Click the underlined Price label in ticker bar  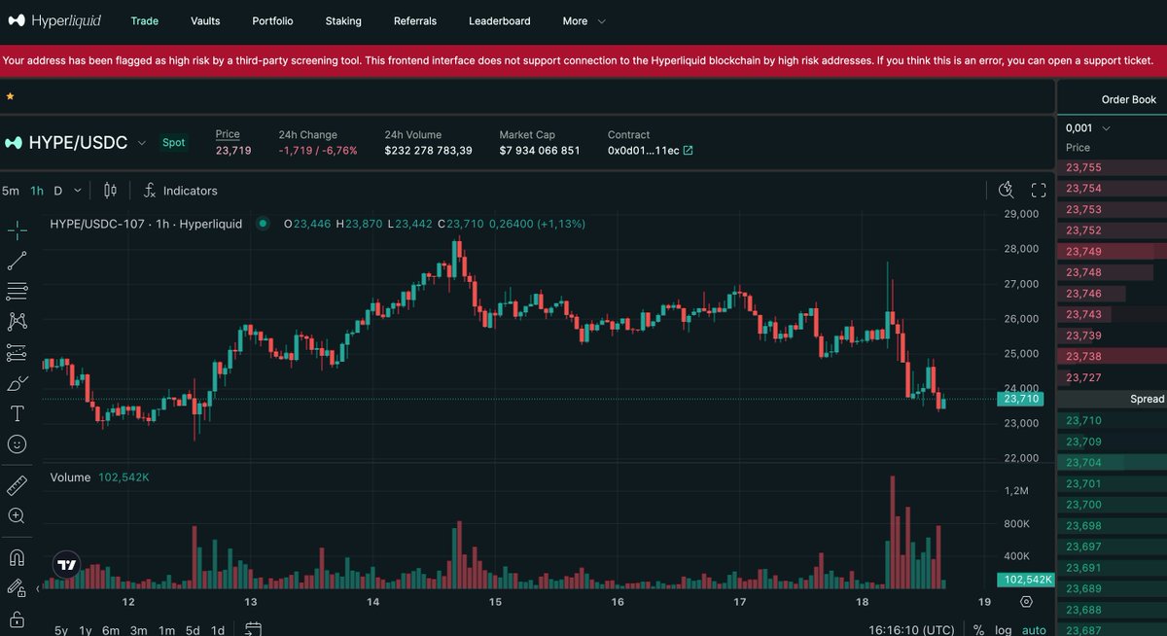[x=228, y=134]
